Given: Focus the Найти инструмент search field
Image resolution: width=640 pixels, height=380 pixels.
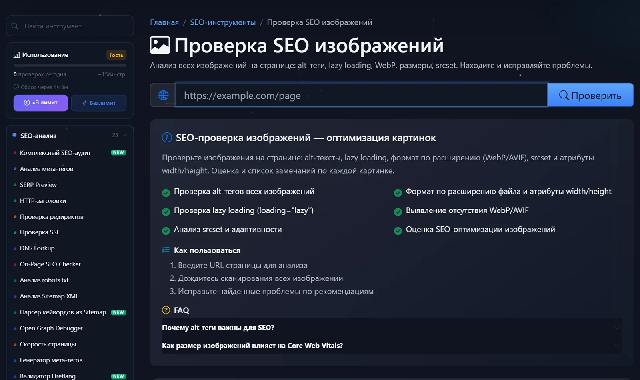Looking at the screenshot, I should [x=70, y=26].
